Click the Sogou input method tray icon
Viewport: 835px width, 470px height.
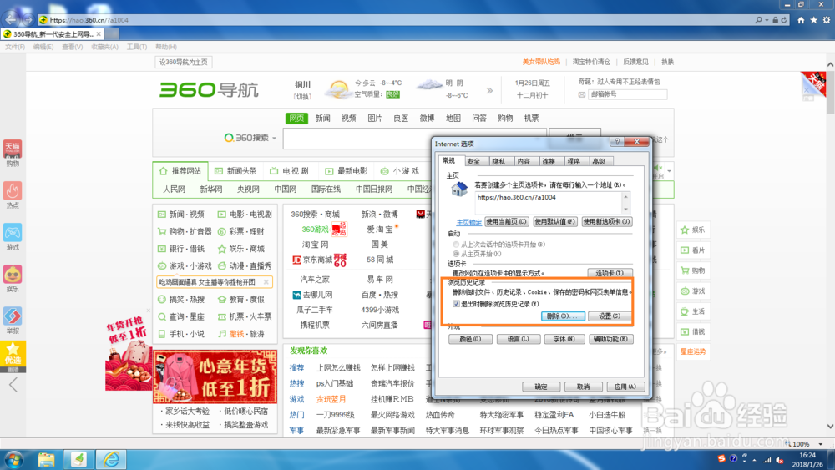tap(721, 459)
